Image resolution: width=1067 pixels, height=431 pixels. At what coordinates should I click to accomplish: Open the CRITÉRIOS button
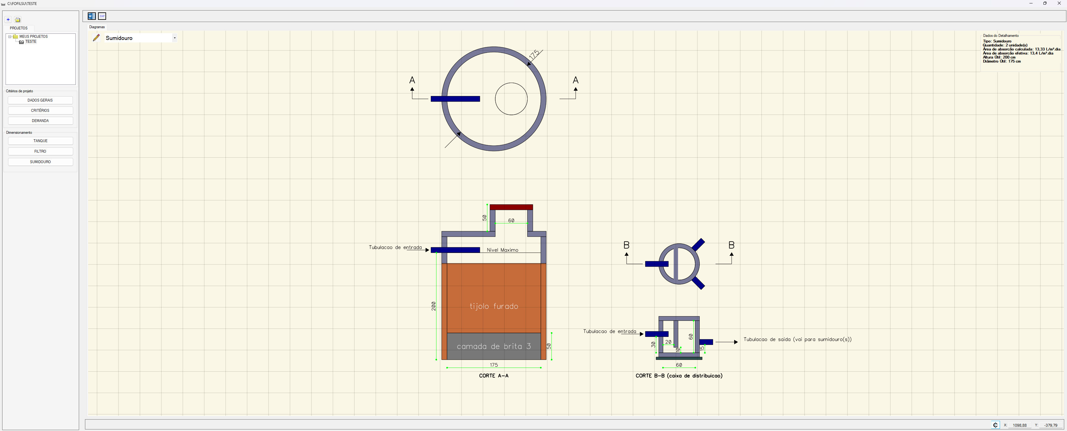(40, 111)
